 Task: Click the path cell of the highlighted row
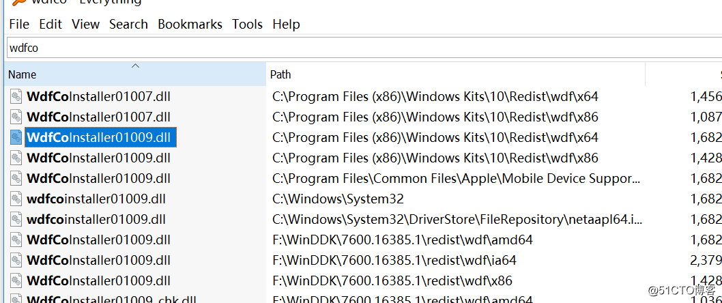click(435, 137)
